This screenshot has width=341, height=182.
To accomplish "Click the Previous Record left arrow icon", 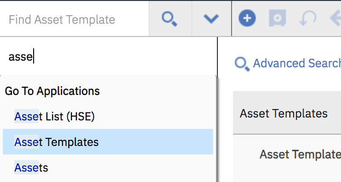I will [336, 18].
